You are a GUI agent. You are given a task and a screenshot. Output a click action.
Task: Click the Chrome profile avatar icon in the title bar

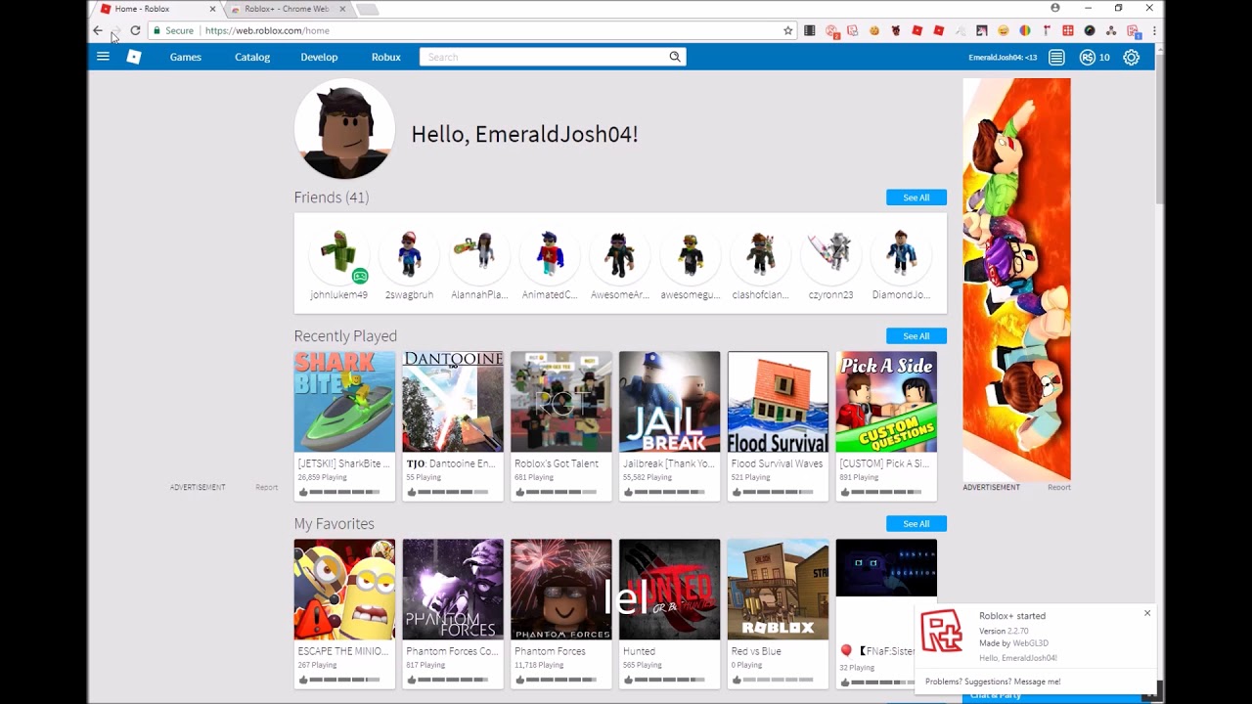click(x=1055, y=8)
